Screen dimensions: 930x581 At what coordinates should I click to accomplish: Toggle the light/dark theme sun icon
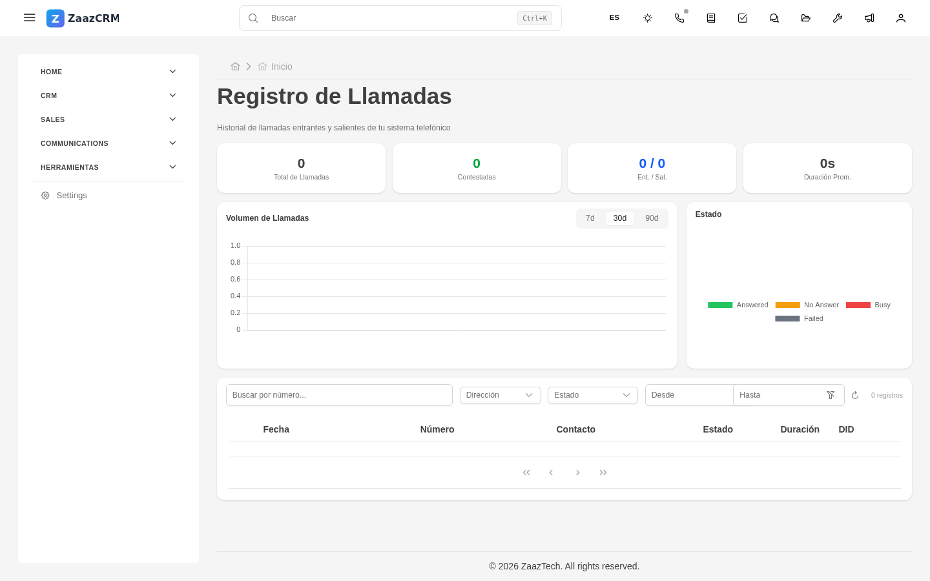tap(648, 18)
